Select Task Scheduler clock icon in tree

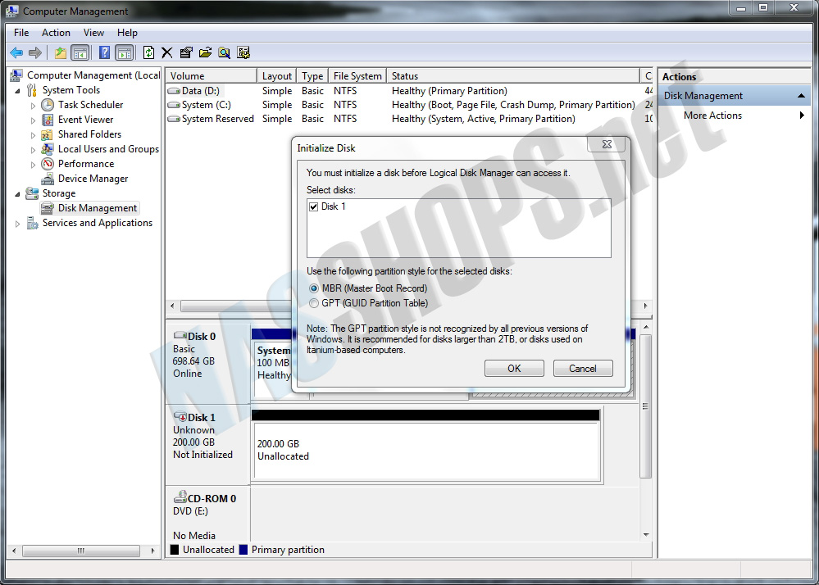pos(48,105)
